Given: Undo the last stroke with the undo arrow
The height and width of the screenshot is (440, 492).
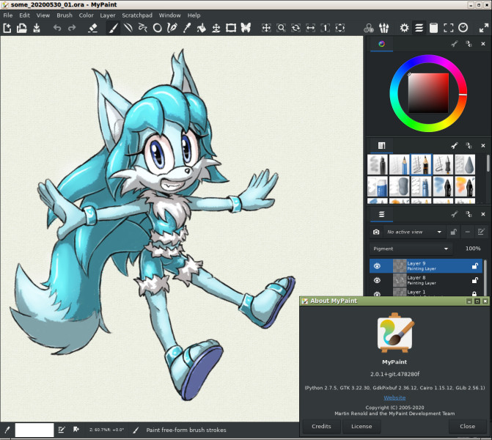Looking at the screenshot, I should (x=57, y=28).
